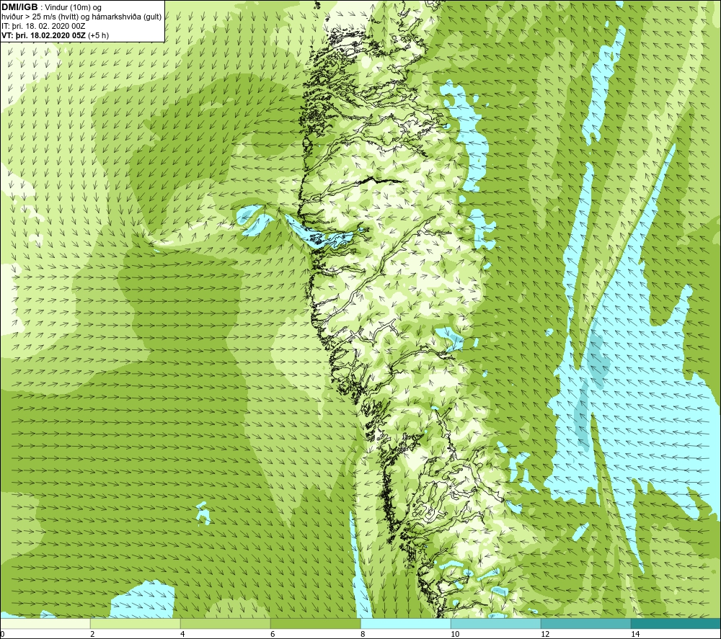
Task: Select the light green 2–4 scale swatch
Action: click(x=136, y=623)
